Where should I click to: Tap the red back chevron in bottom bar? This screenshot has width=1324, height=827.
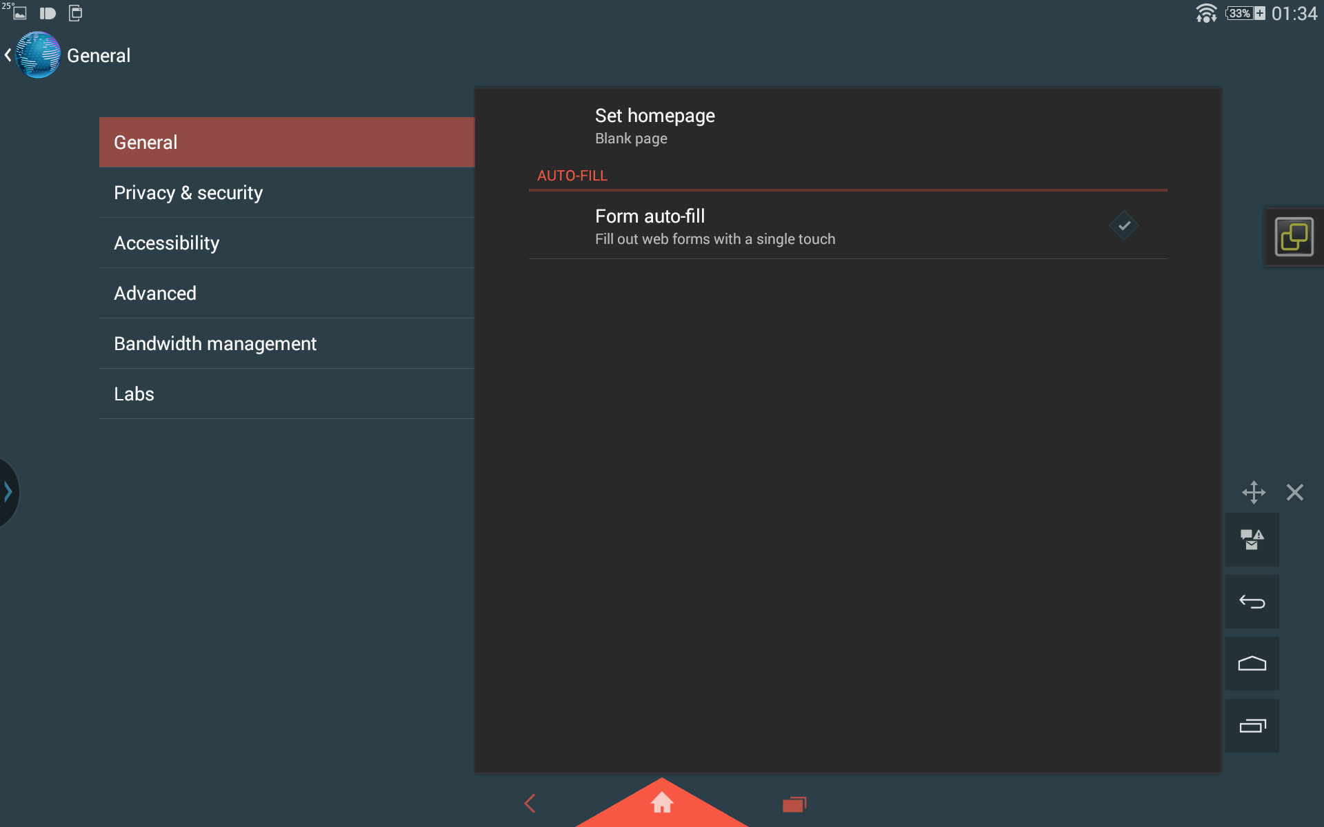(530, 803)
